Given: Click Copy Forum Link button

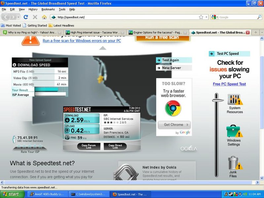Looking at the screenshot, I should (x=89, y=146).
